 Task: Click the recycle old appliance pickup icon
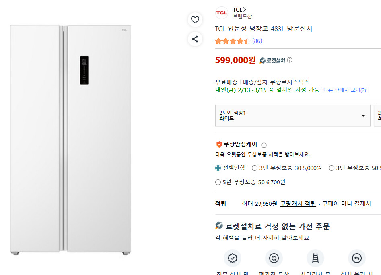(x=274, y=258)
